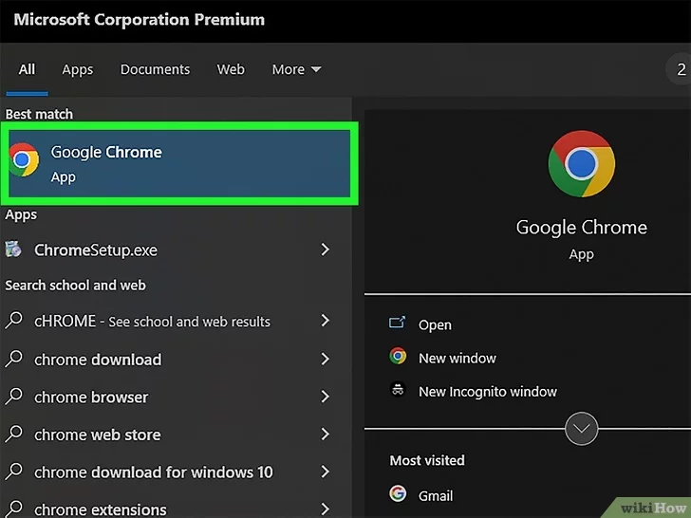Select 'cHROME - See school and web results'
Image resolution: width=691 pixels, height=518 pixels.
(176, 321)
